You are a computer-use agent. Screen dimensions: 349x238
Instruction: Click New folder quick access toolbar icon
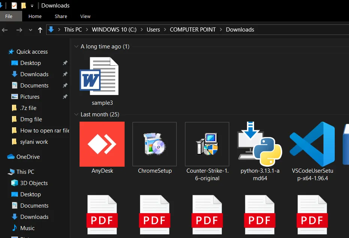[23, 5]
